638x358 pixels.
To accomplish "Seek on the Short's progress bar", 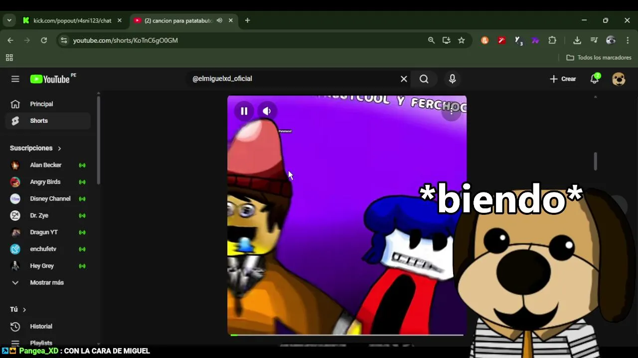I will click(347, 335).
